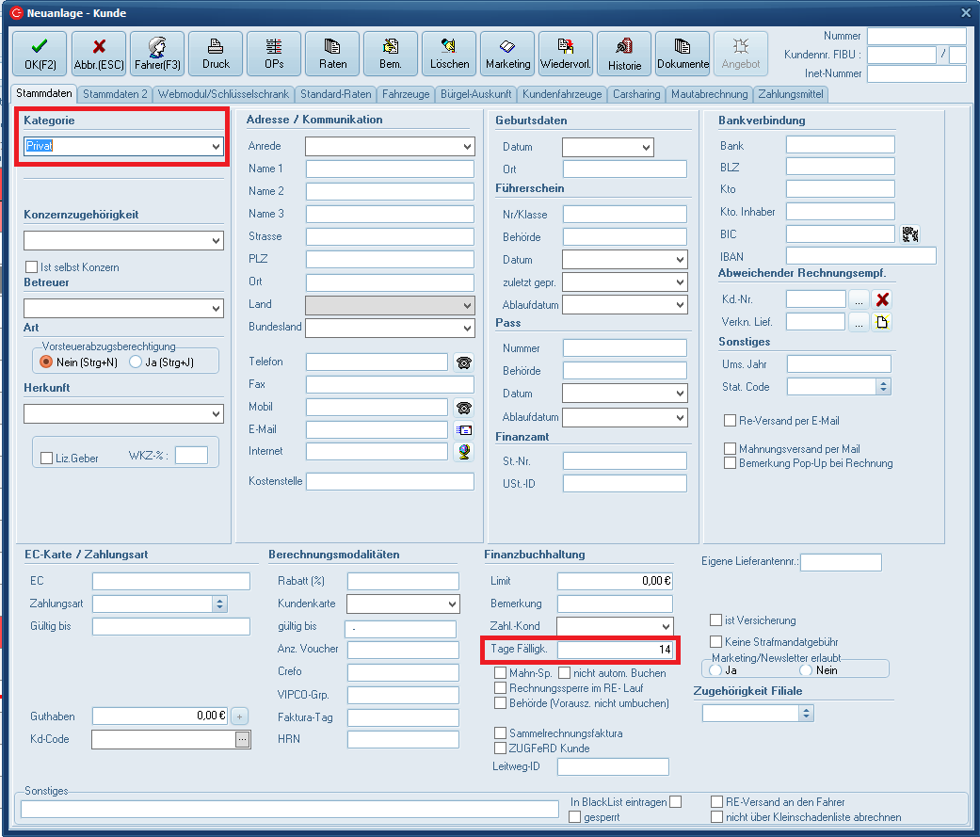Click the globe icon beside Internet field
The image size is (980, 837).
point(463,452)
